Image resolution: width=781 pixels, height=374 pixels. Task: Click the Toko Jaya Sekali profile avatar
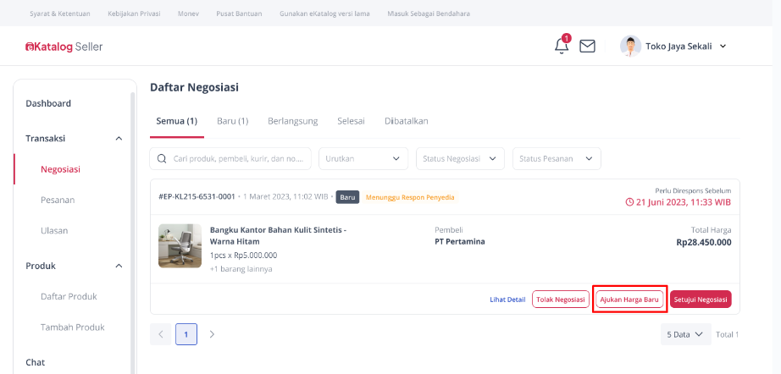tap(630, 47)
